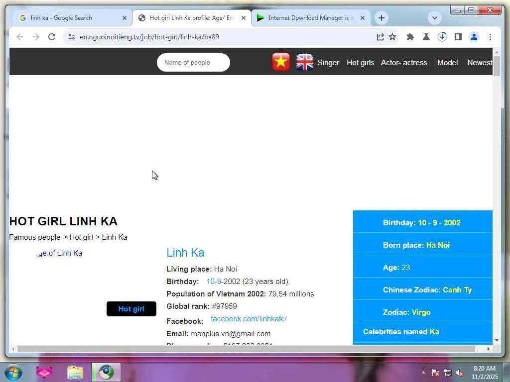The image size is (510, 382).
Task: Open Action Center flag icon
Action: coord(435,373)
